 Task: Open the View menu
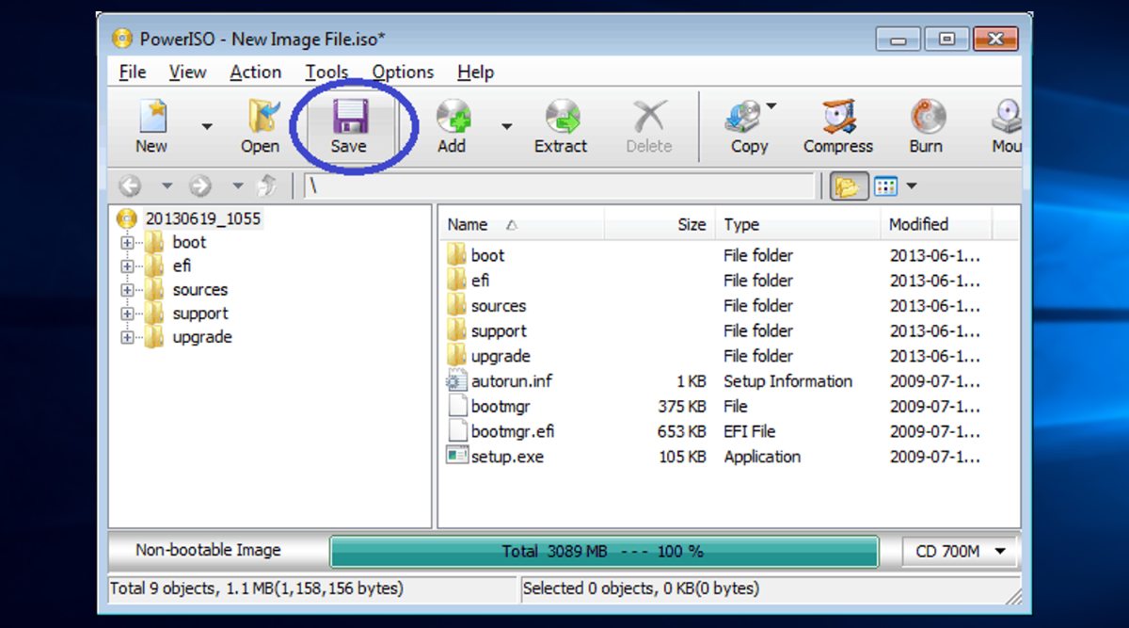pos(187,72)
